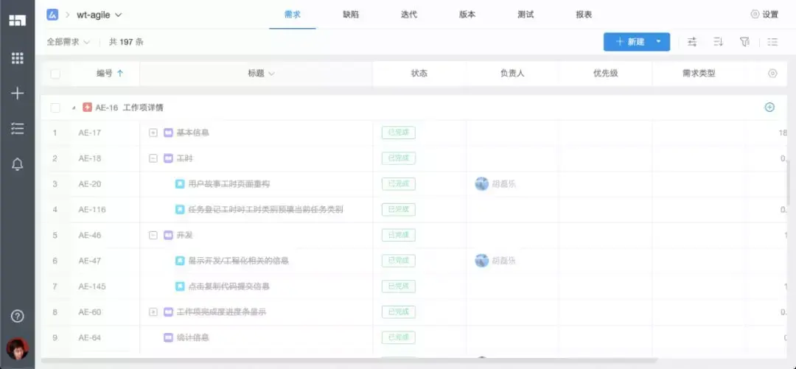Open the my tasks checklist icon

tap(17, 128)
